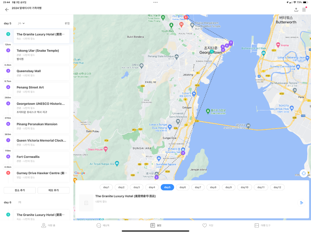Tap map marker 1 at George Town

212,51
